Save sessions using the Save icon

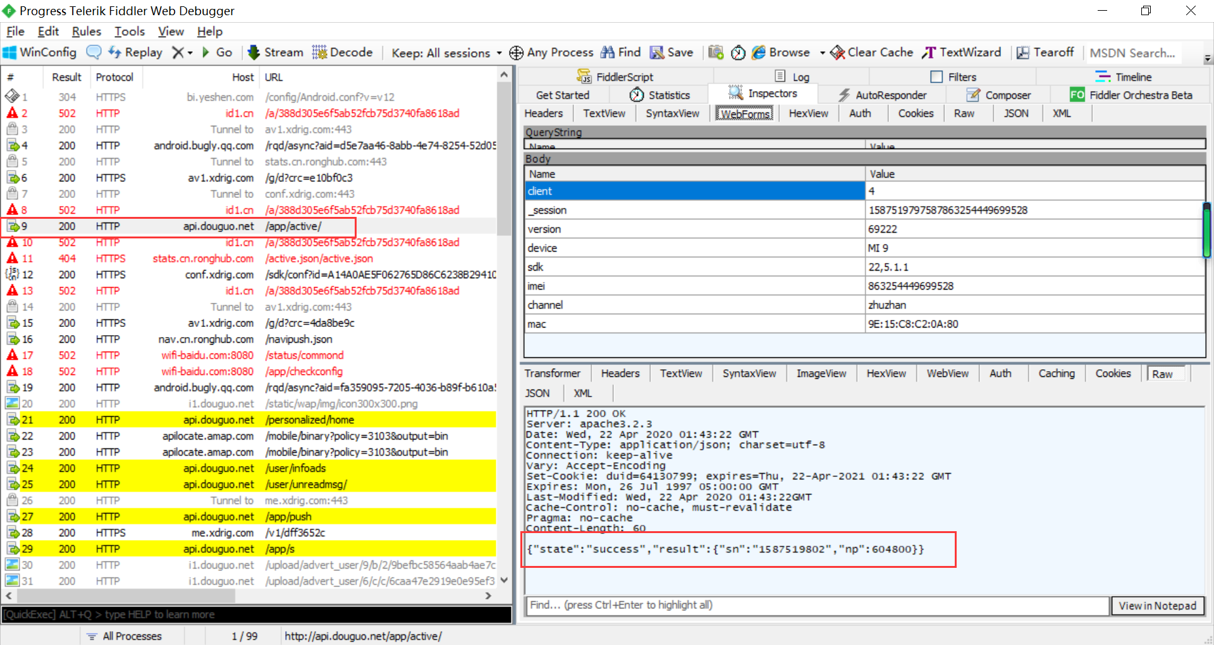(671, 52)
